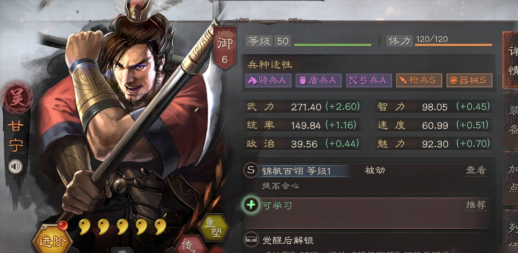Select the 弓兵A archer aptitude badge
518x253 pixels.
click(369, 81)
